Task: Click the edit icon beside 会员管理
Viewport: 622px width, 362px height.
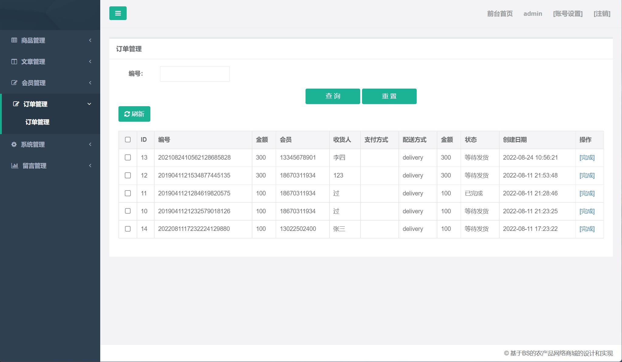Action: [14, 83]
